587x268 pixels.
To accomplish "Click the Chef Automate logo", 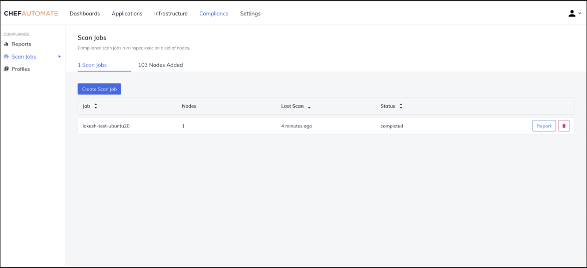I will [31, 13].
